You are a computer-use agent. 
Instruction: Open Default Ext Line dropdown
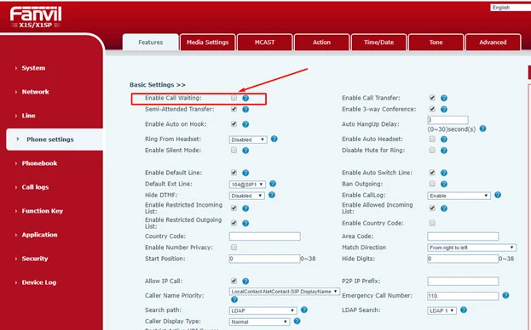point(247,185)
